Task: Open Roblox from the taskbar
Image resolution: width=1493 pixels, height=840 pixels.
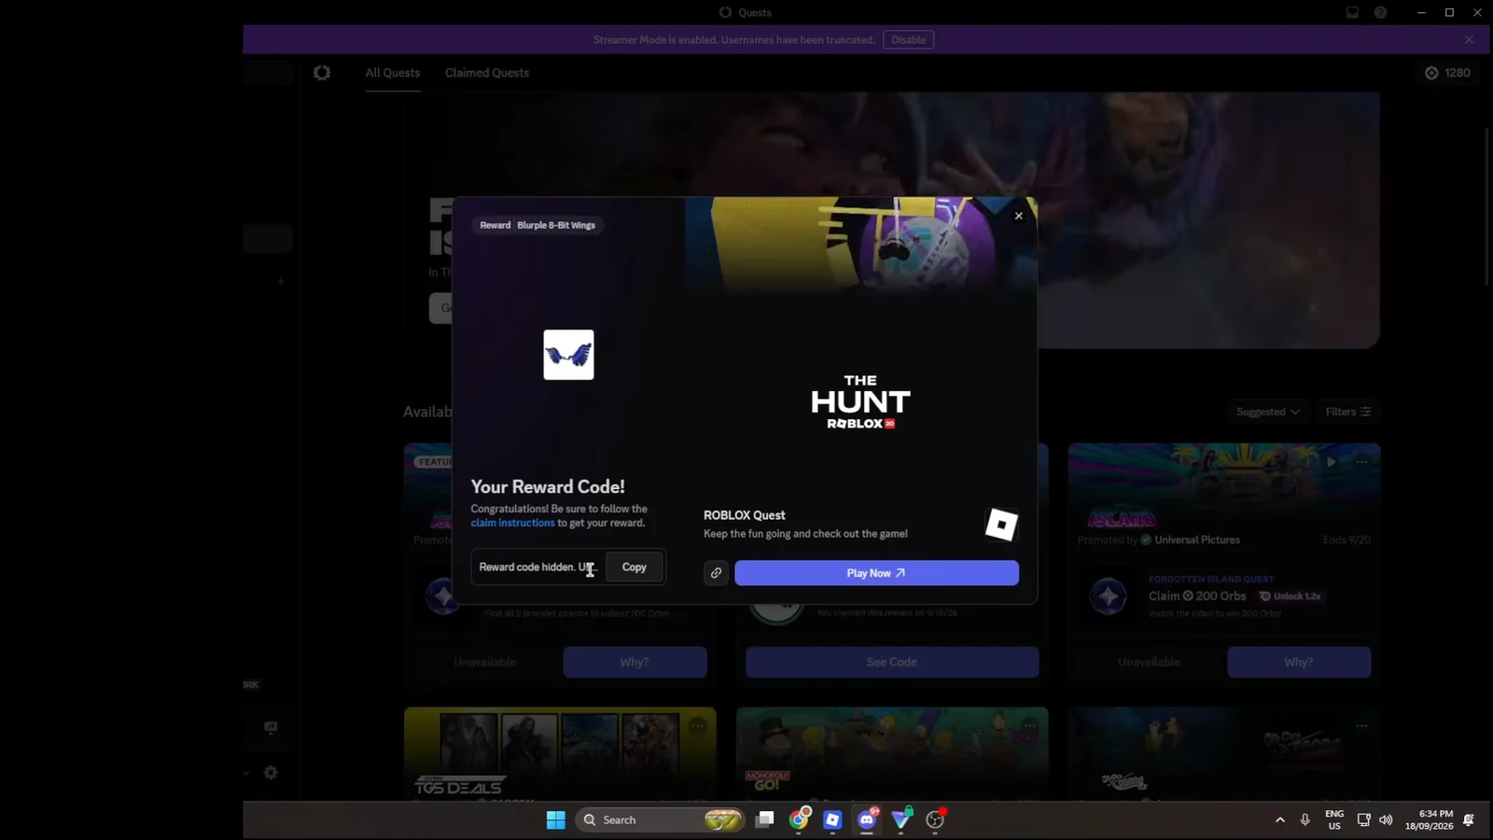Action: [x=832, y=819]
